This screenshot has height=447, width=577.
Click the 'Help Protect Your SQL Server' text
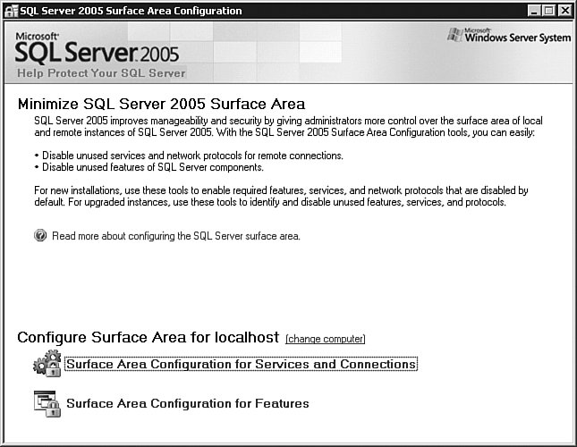click(101, 73)
